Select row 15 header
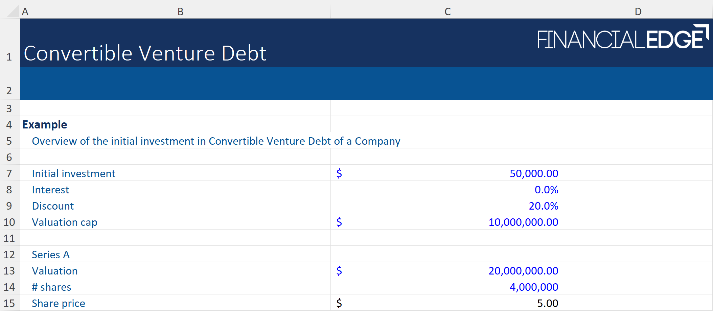This screenshot has height=311, width=713. pos(9,303)
